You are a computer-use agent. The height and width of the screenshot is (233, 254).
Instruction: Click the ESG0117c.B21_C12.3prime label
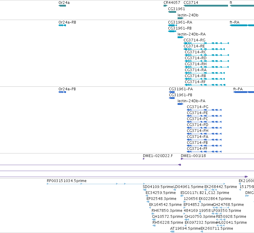tap(205, 193)
